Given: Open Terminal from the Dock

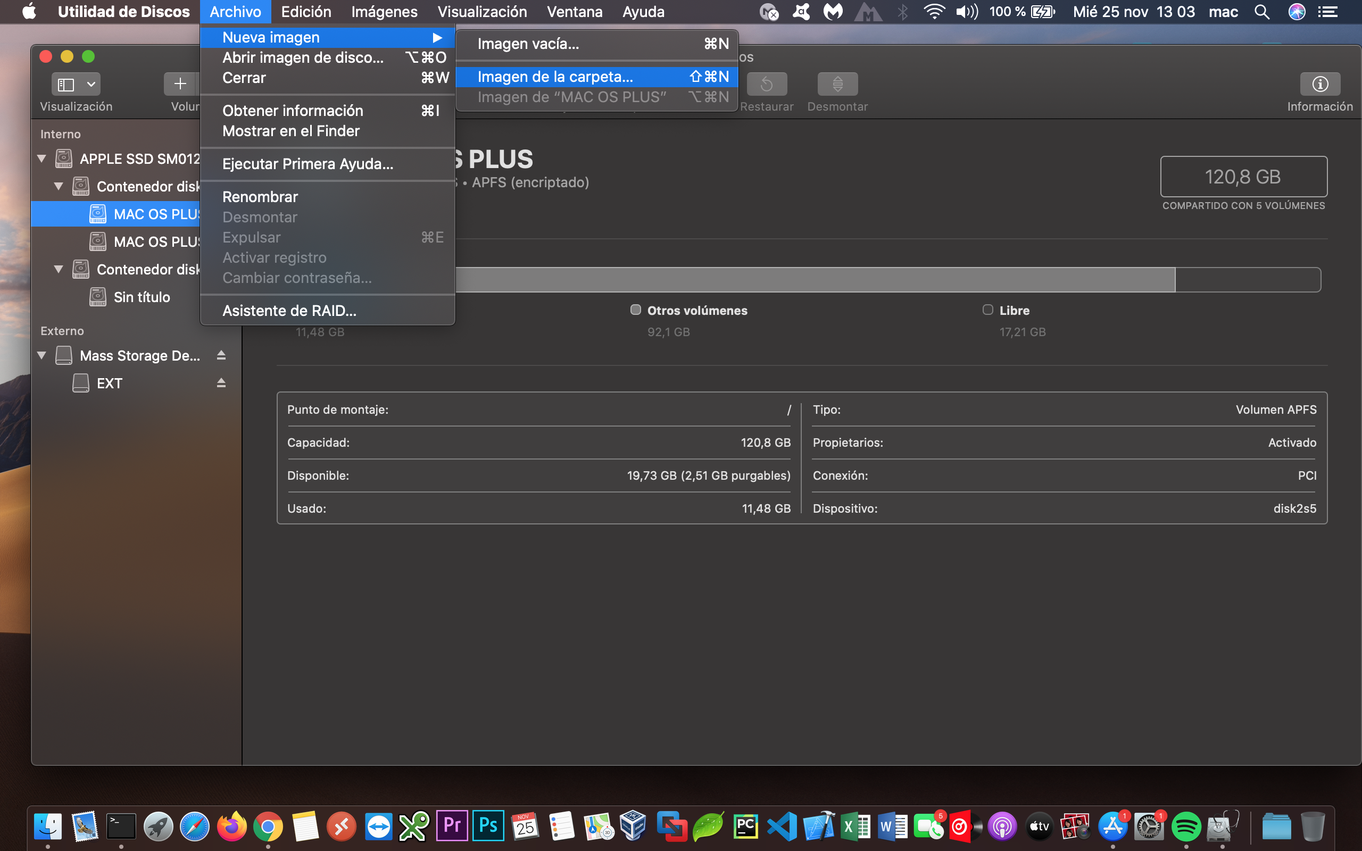Looking at the screenshot, I should (121, 827).
